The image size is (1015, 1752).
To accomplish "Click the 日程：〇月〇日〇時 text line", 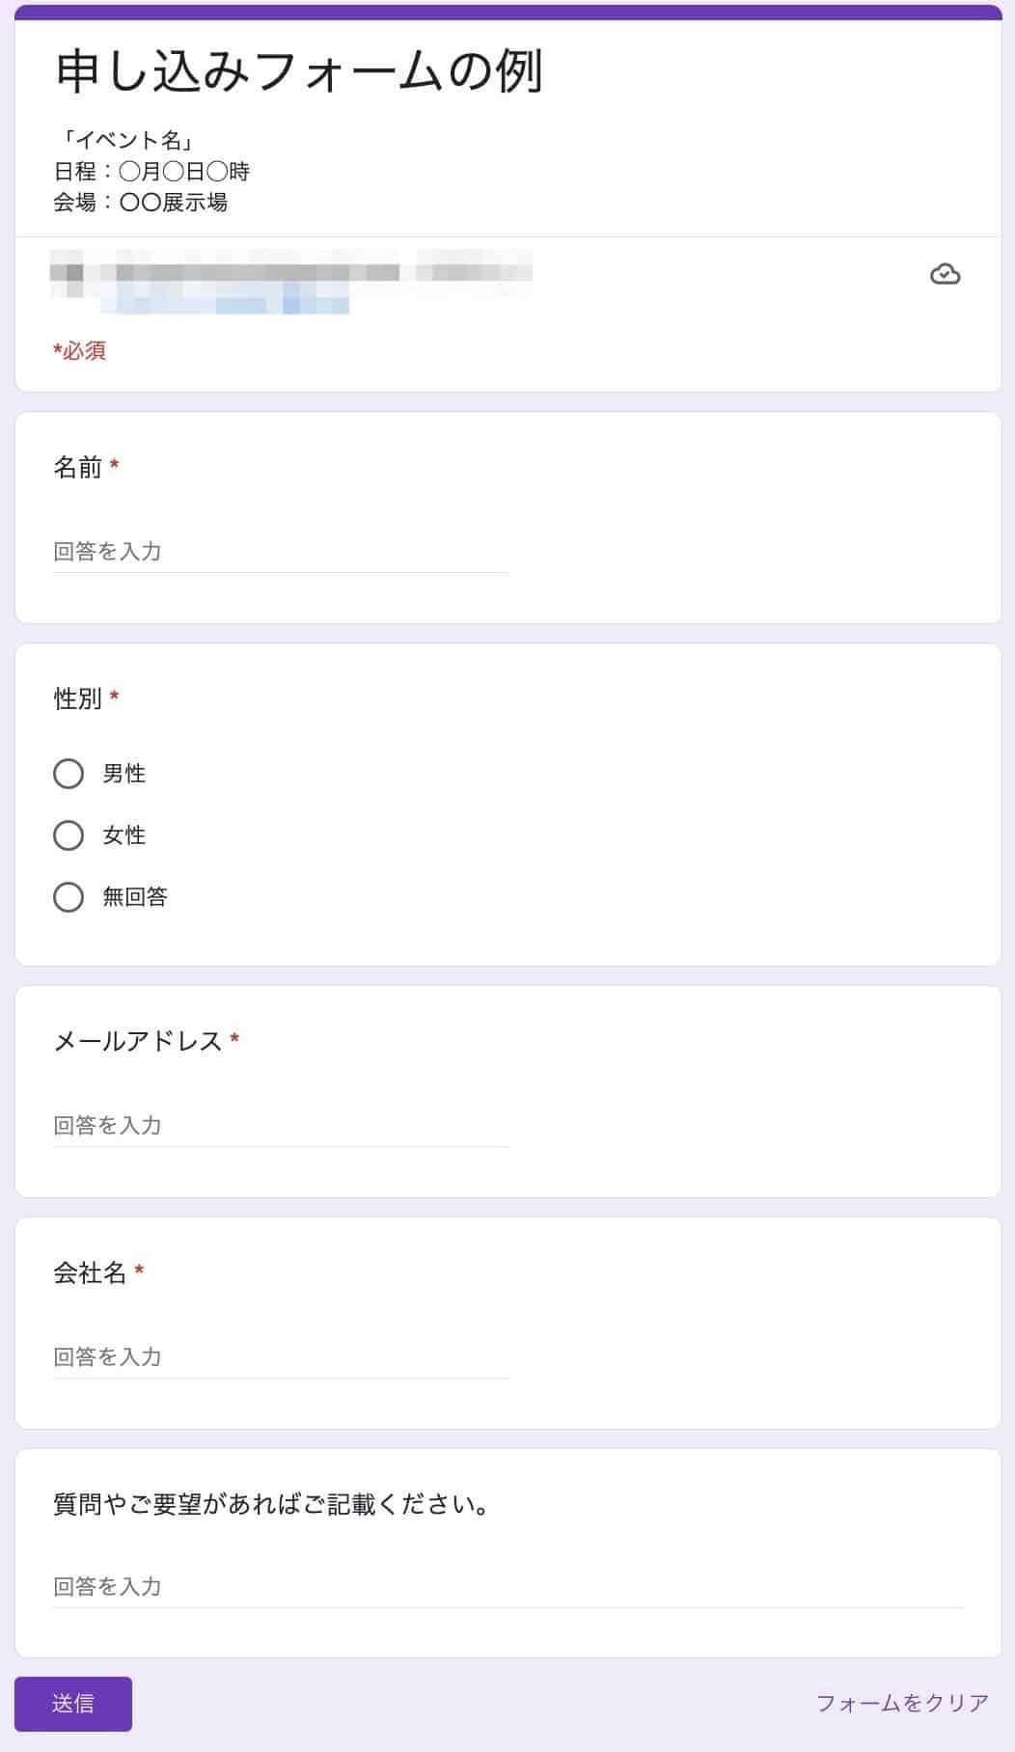I will tap(154, 172).
